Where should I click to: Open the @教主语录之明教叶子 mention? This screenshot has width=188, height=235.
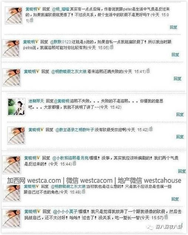point(75,130)
